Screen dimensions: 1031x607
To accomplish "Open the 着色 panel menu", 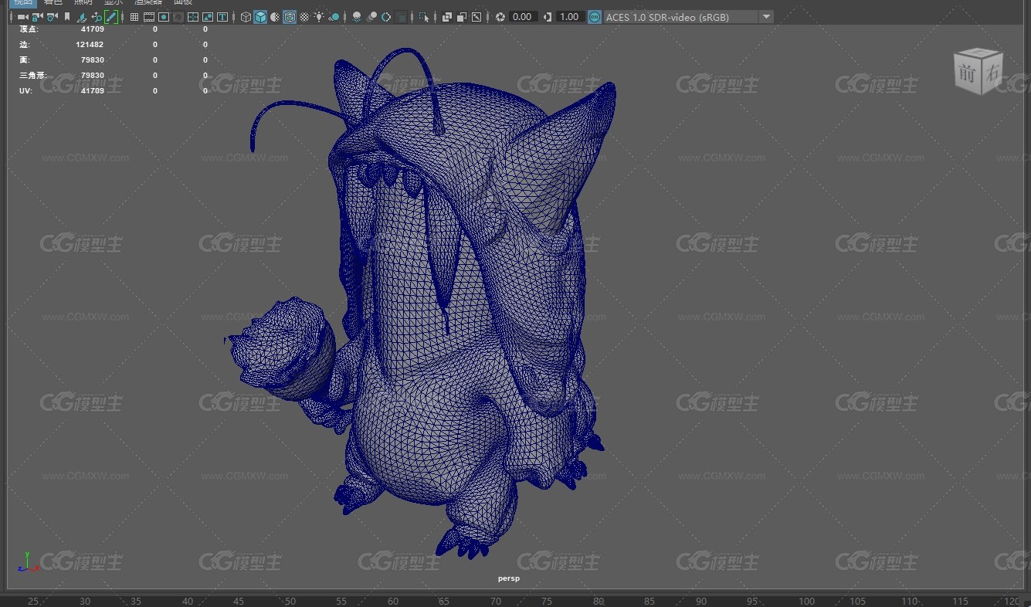I will [x=53, y=2].
